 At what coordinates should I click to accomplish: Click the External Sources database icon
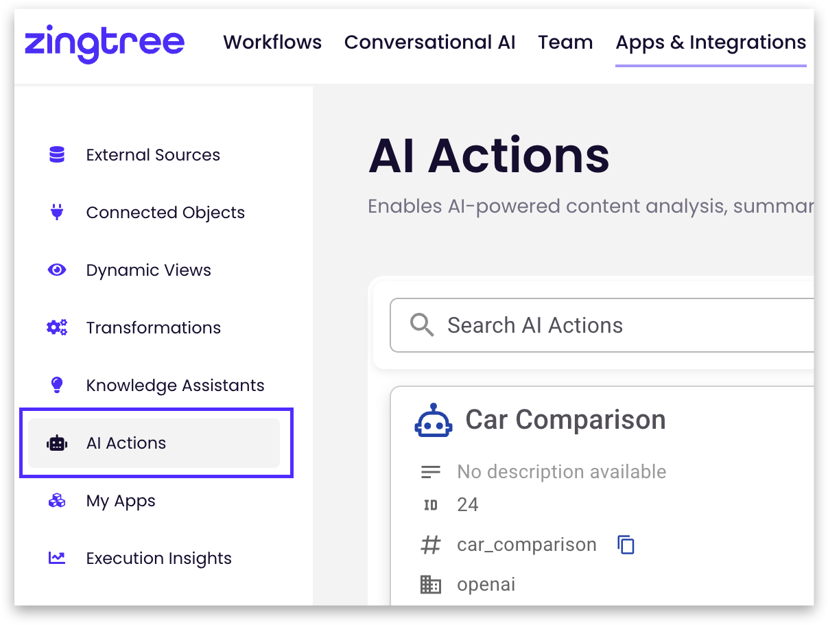click(57, 155)
